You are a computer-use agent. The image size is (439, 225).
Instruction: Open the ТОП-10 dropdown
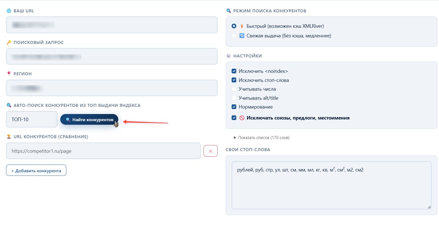[x=32, y=119]
